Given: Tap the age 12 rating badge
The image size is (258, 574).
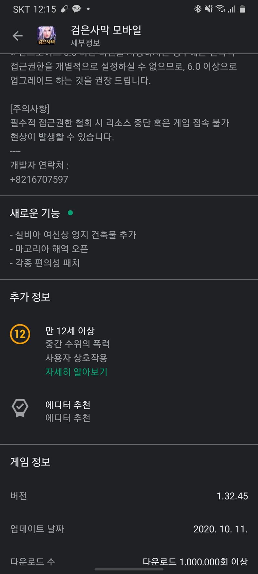Looking at the screenshot, I should pyautogui.click(x=20, y=334).
